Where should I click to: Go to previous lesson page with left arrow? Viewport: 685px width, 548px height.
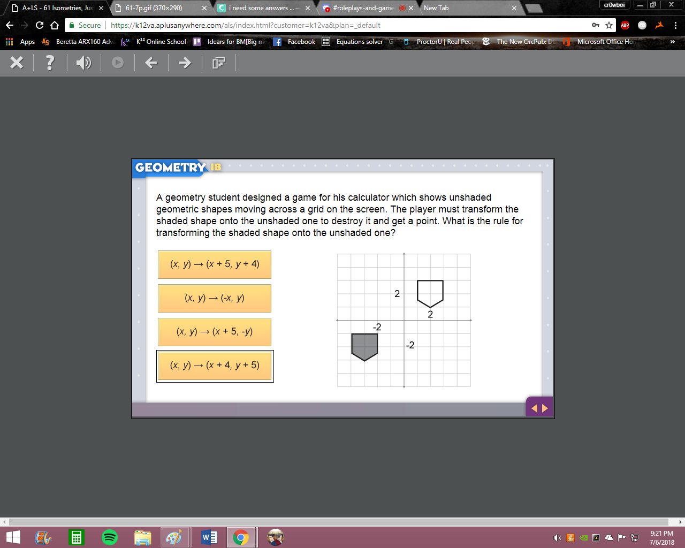click(x=151, y=63)
